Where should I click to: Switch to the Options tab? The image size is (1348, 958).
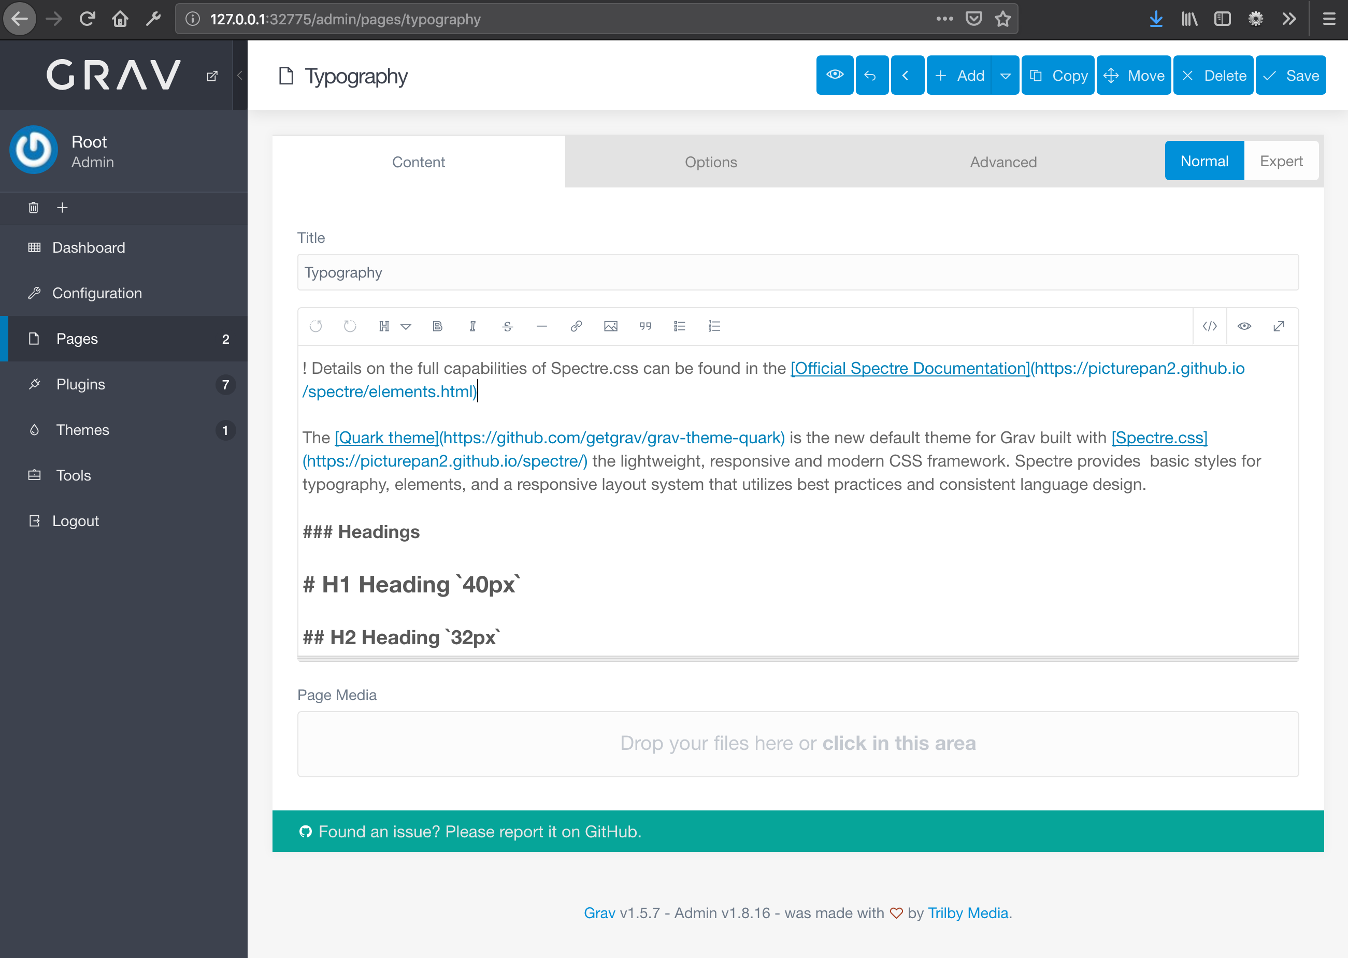click(x=711, y=162)
